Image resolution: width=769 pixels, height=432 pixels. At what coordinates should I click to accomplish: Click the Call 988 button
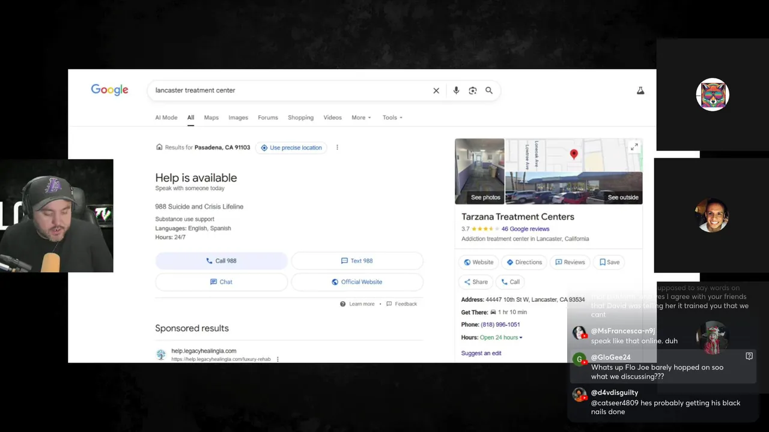[x=221, y=261]
